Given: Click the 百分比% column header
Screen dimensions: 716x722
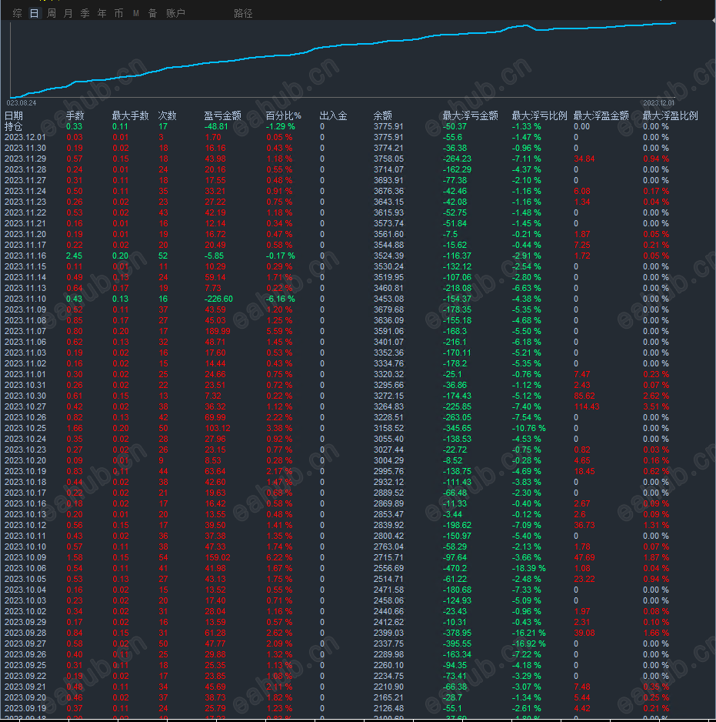Looking at the screenshot, I should pos(284,115).
